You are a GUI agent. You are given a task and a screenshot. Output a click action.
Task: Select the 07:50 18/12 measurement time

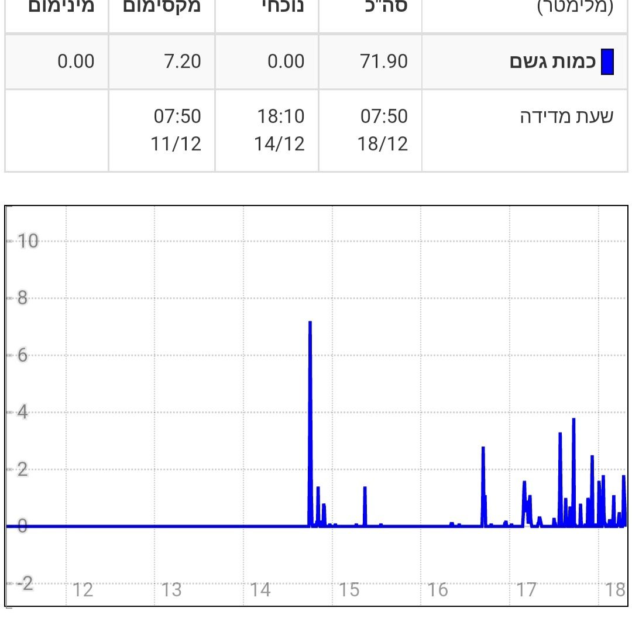[x=383, y=130]
